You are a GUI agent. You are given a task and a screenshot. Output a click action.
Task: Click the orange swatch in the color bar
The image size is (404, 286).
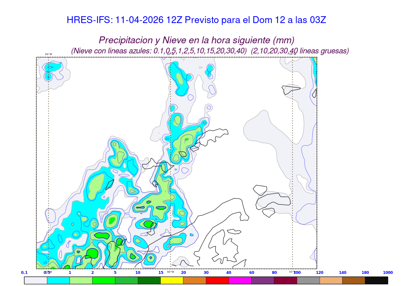195,280
